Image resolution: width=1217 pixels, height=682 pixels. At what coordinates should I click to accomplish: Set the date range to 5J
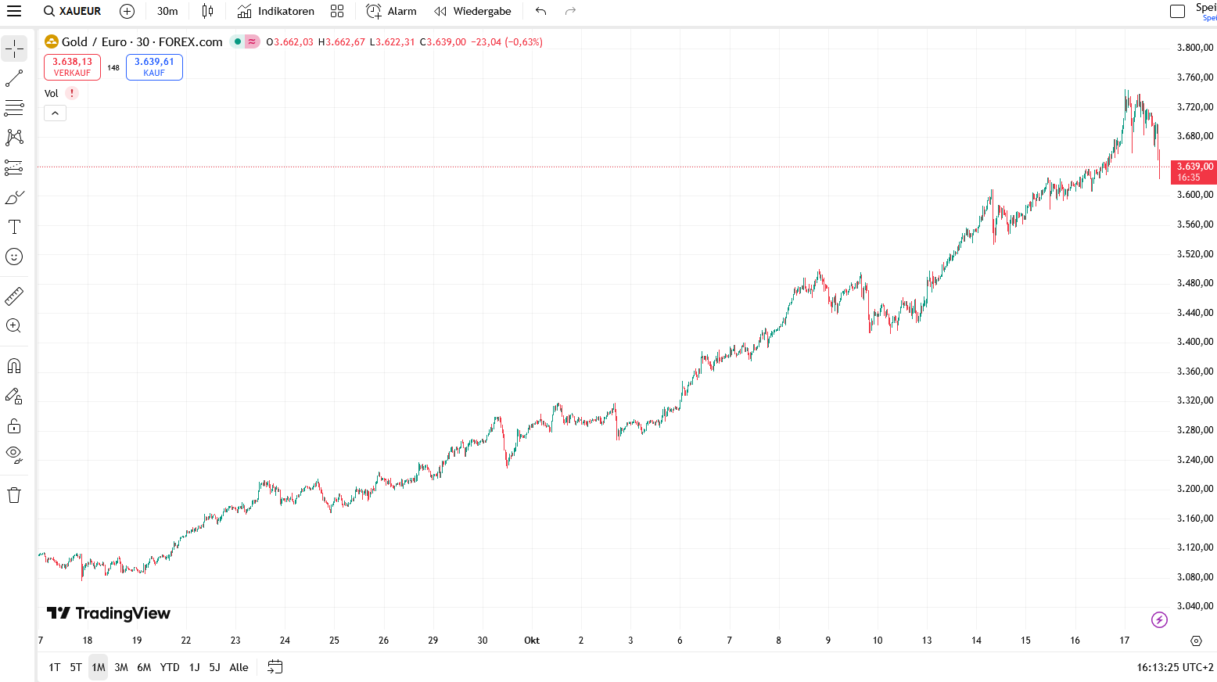pyautogui.click(x=214, y=667)
